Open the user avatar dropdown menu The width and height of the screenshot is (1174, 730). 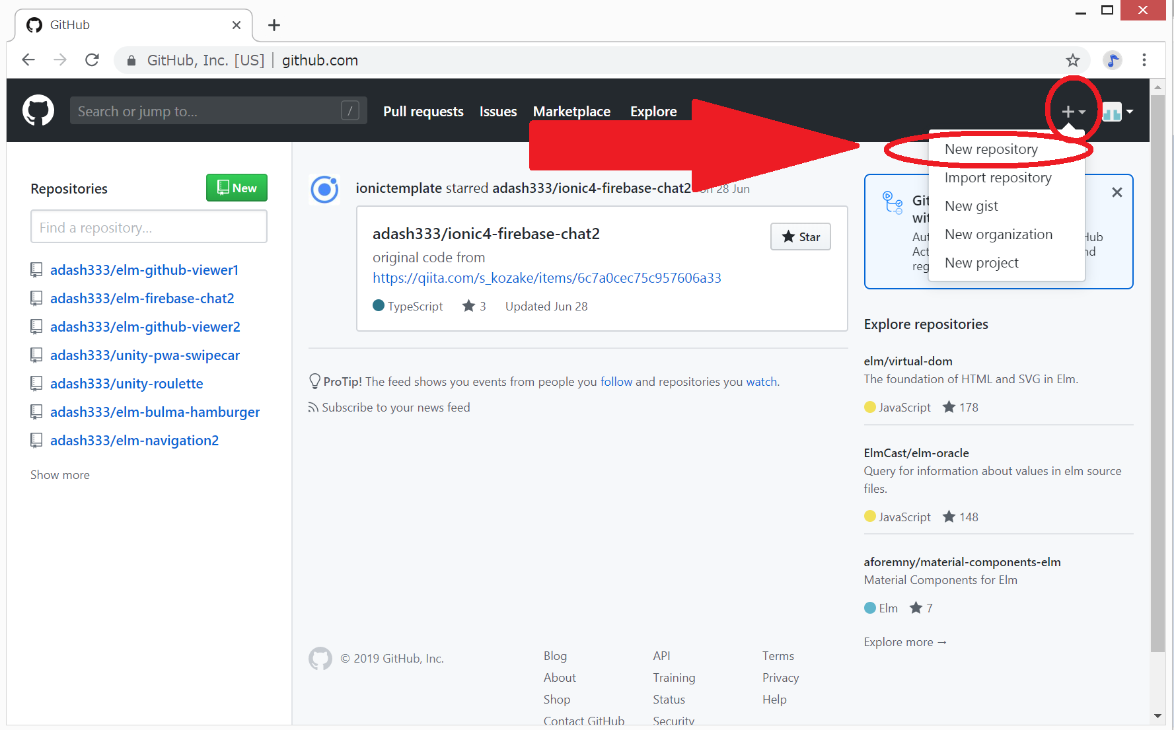pos(1118,112)
